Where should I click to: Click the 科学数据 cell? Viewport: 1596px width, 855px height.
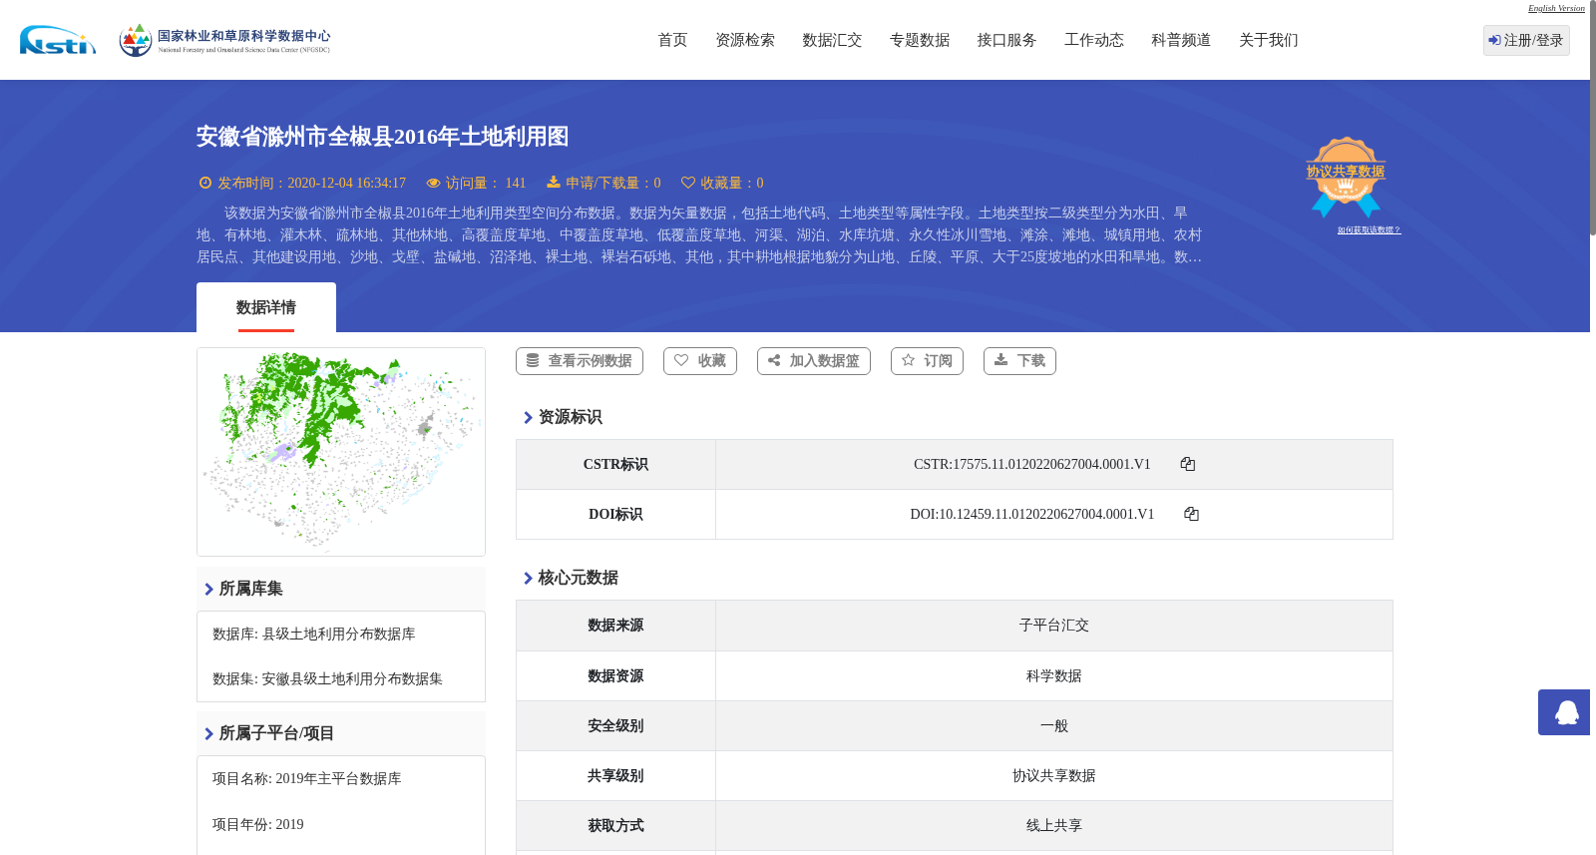pyautogui.click(x=1054, y=676)
